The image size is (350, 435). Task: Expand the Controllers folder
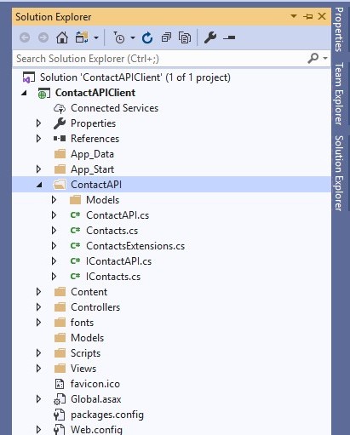pos(38,307)
